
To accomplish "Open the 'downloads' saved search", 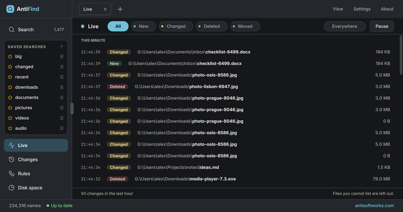I will click(36, 87).
